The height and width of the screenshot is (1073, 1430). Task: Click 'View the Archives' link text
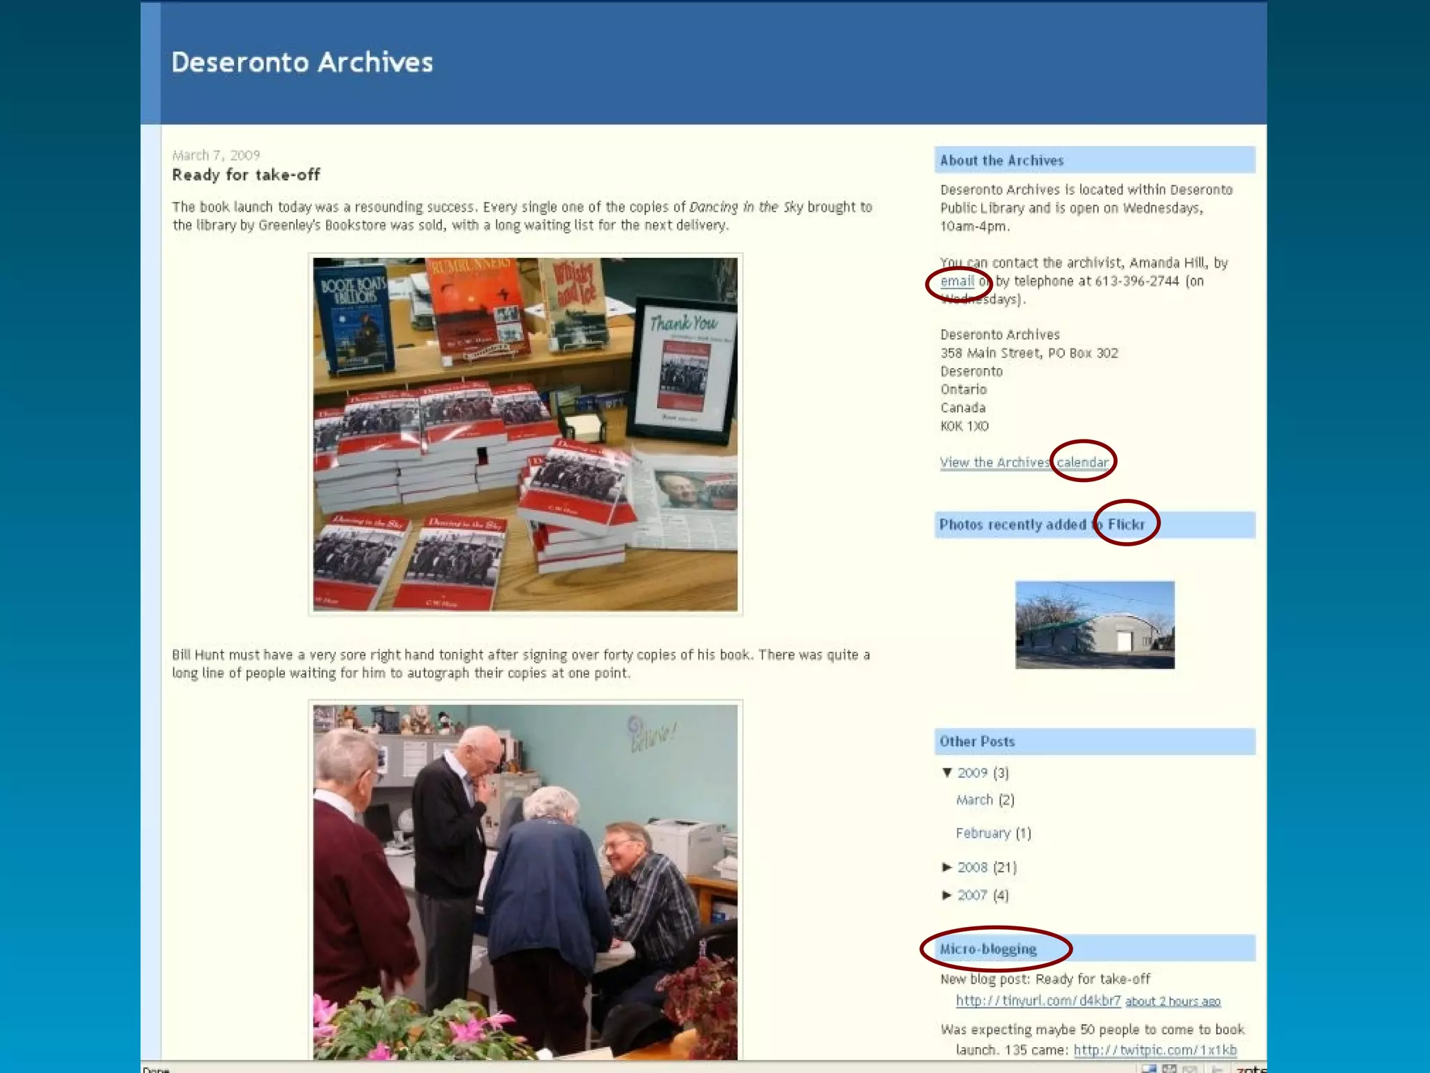click(994, 462)
